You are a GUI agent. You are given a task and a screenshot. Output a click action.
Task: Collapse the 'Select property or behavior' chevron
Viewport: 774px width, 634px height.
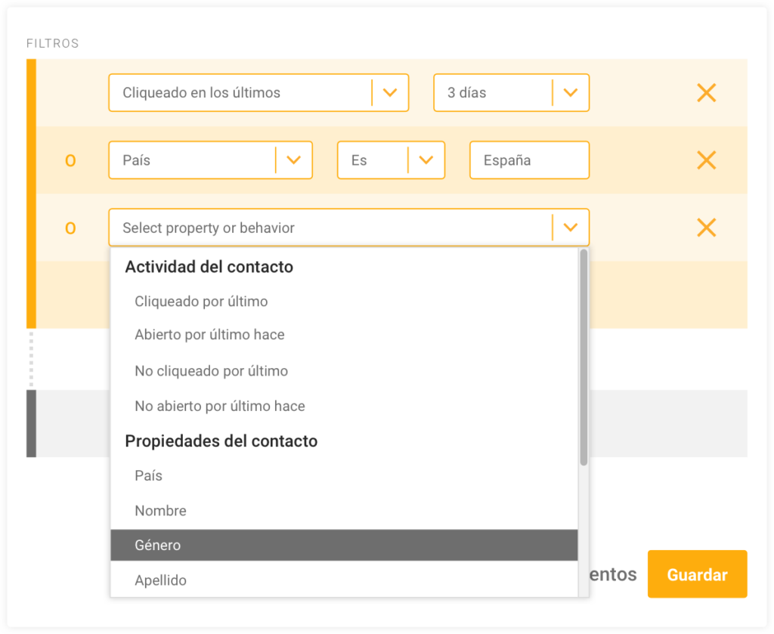tap(571, 227)
